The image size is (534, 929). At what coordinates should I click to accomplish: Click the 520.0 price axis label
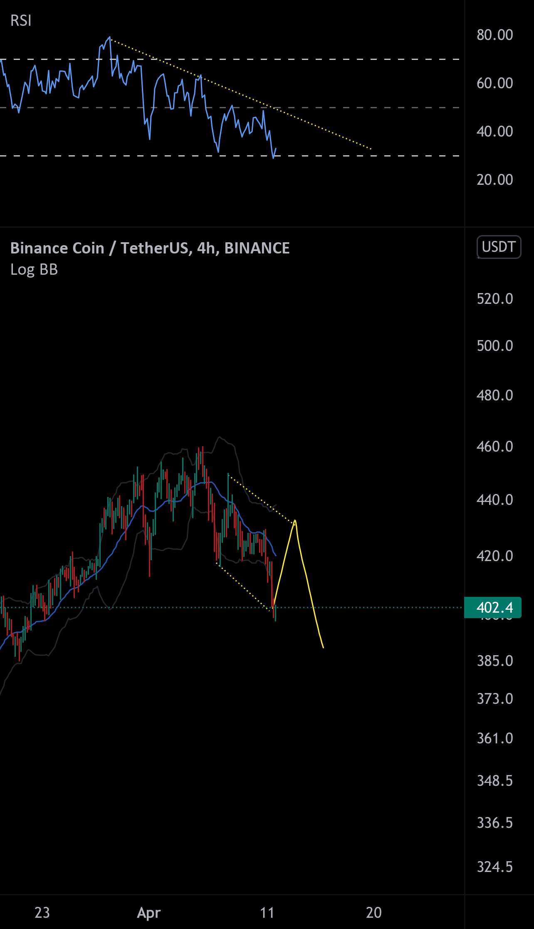pyautogui.click(x=495, y=299)
